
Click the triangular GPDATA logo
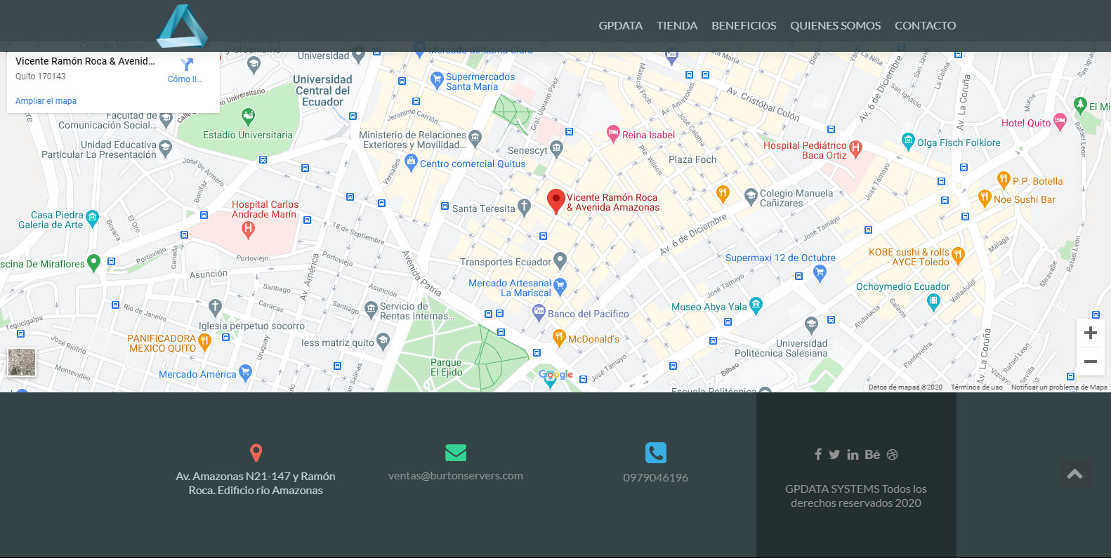pos(182,26)
